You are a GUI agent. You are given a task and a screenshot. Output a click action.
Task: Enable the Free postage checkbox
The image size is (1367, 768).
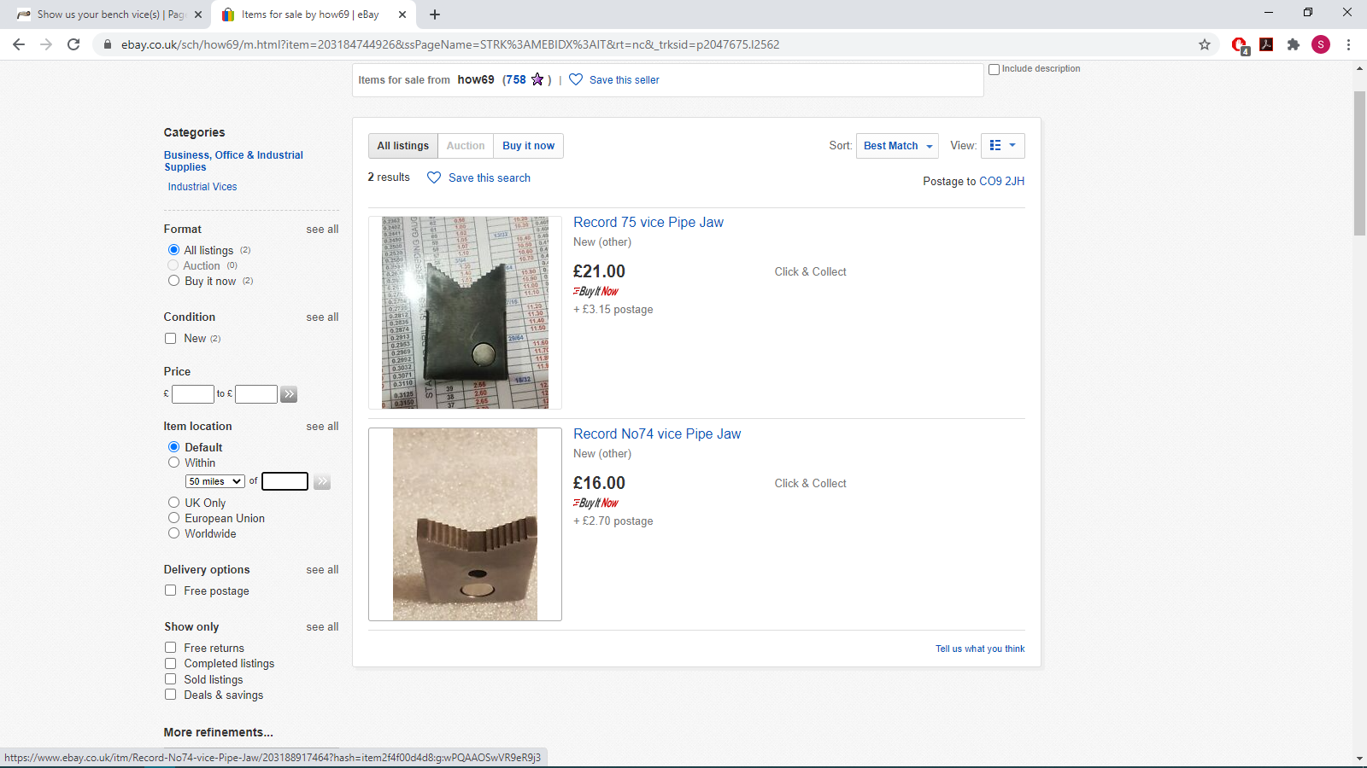point(170,591)
